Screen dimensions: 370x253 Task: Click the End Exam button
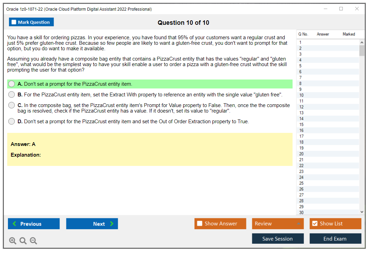[x=335, y=238]
